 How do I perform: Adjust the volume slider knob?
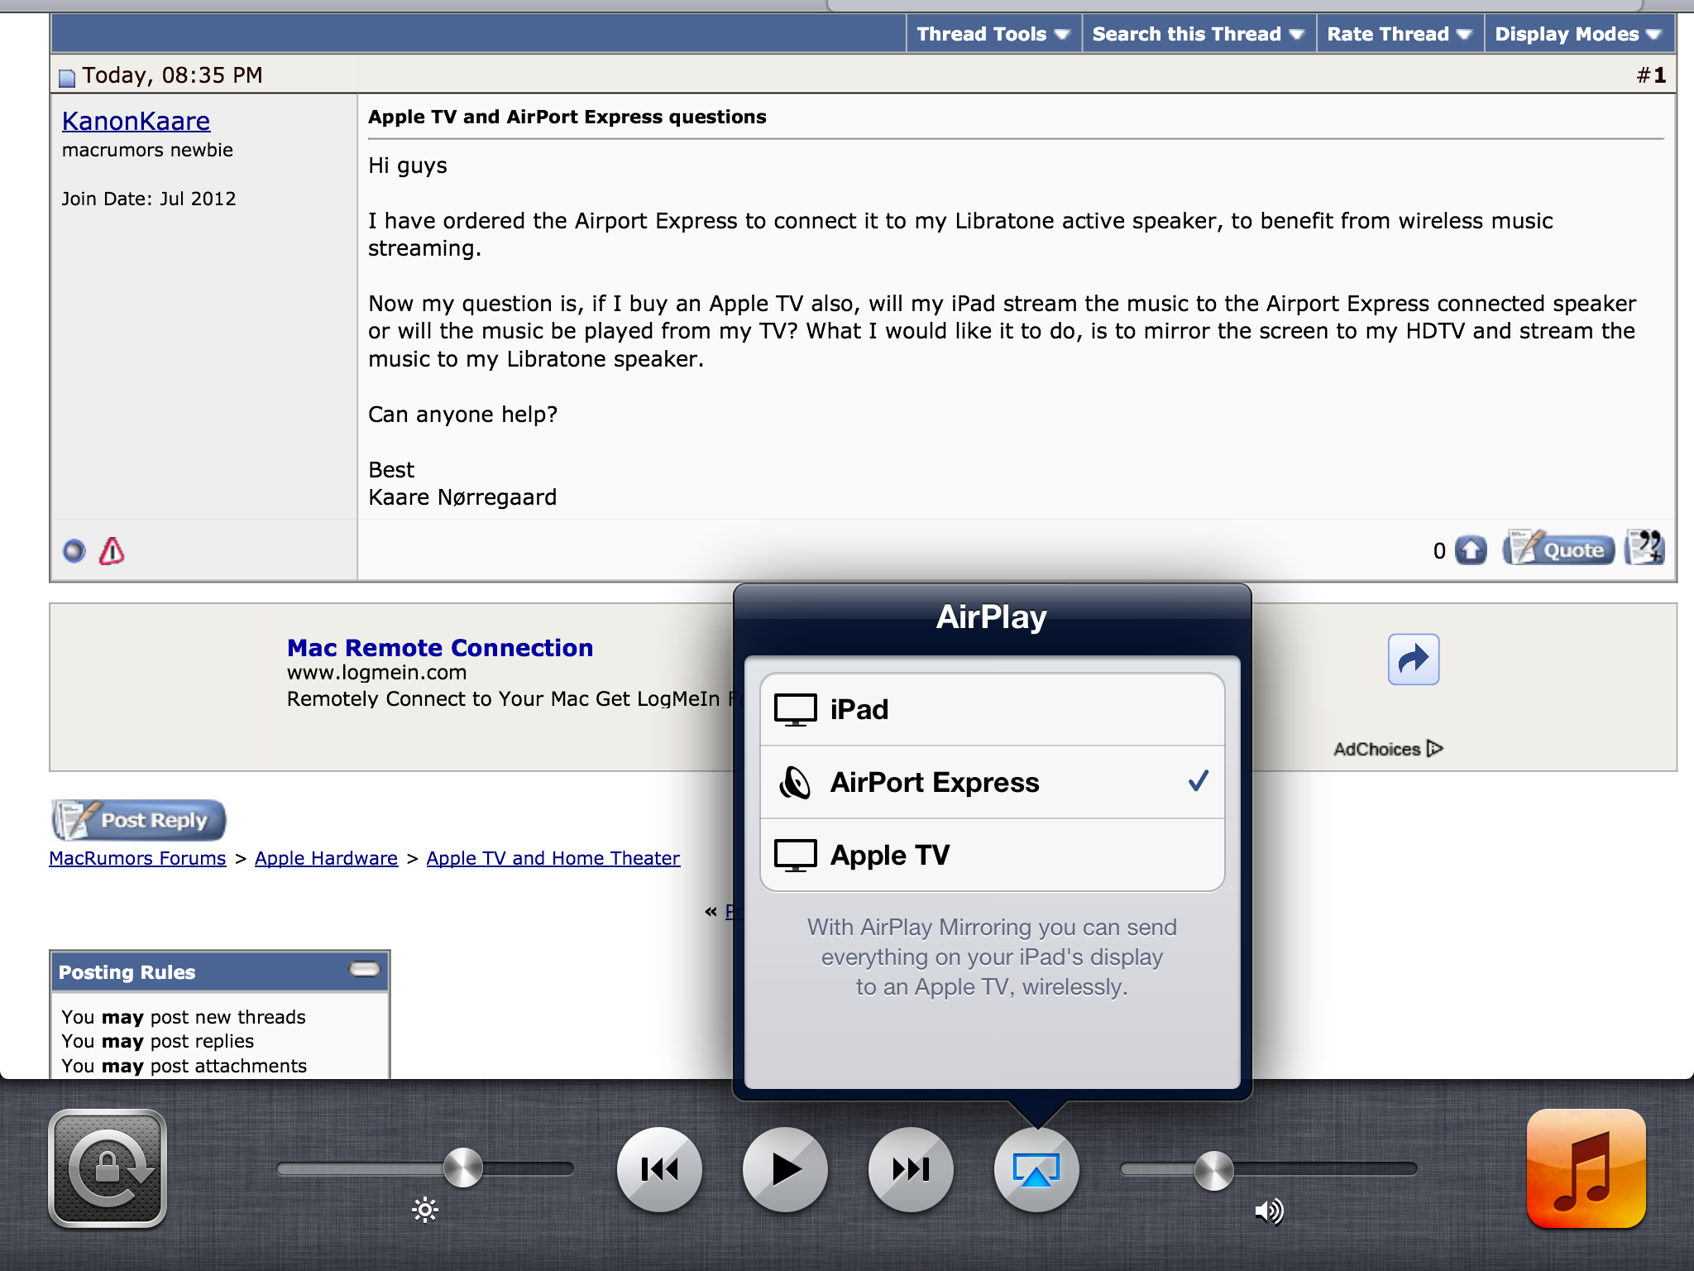coord(1214,1170)
